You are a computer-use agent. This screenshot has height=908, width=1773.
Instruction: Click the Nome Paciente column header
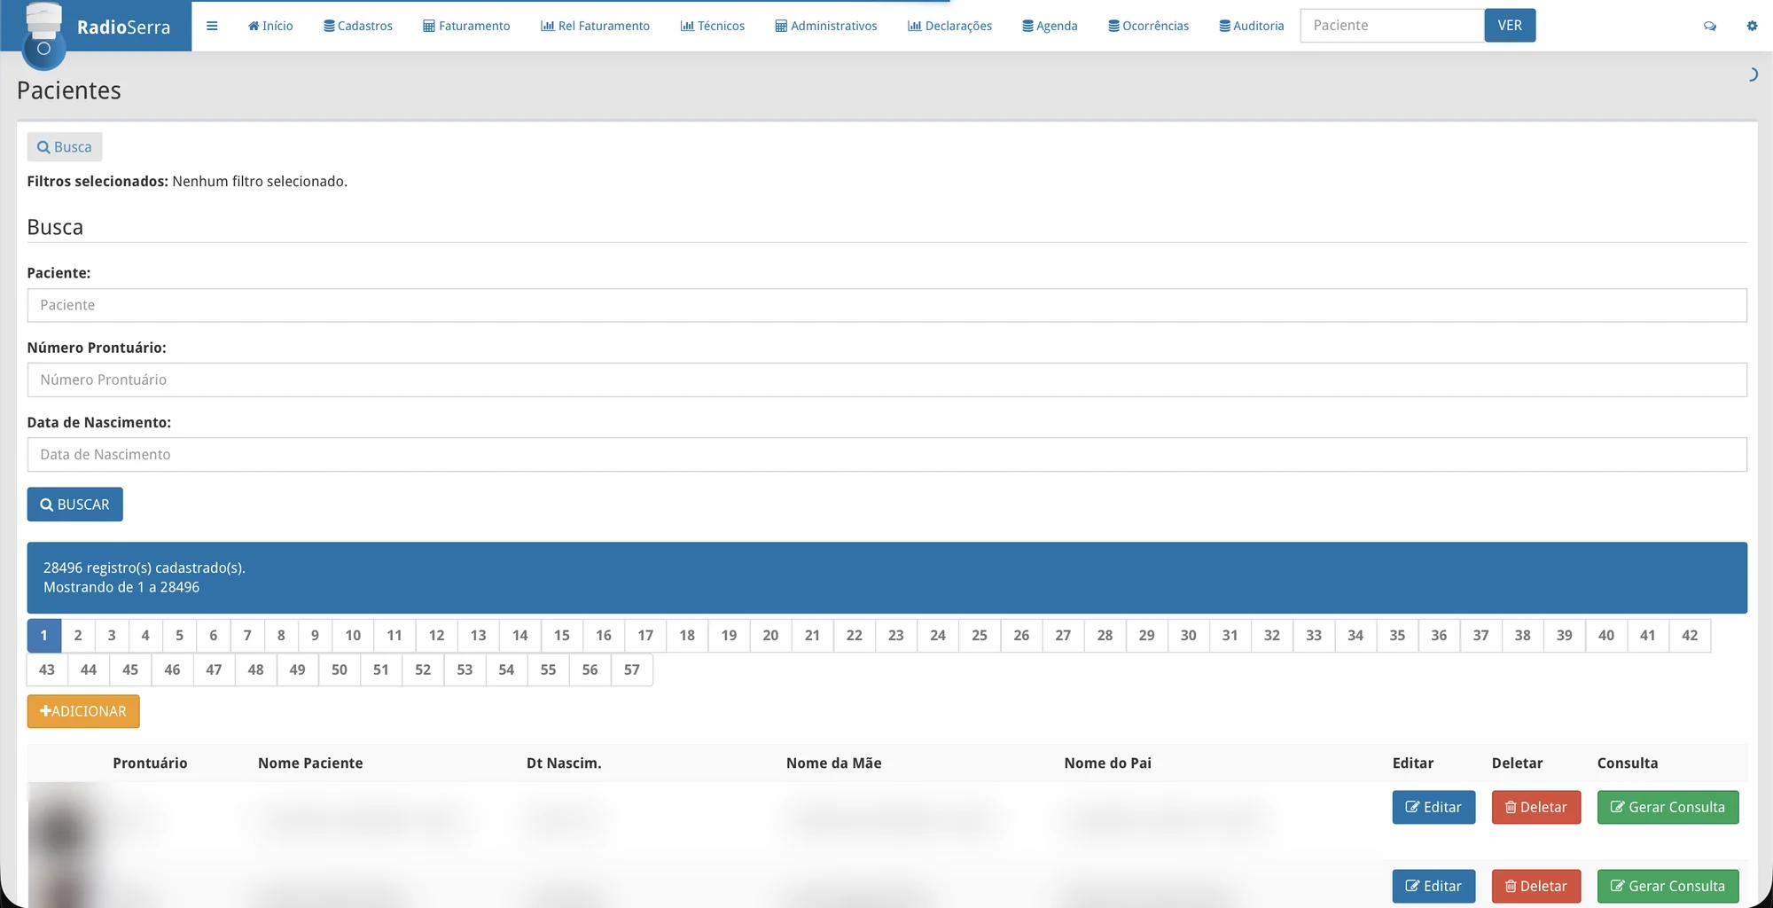(x=310, y=763)
